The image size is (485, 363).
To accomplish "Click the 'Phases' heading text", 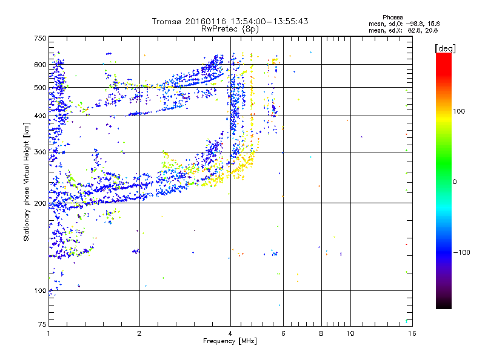I will [392, 18].
